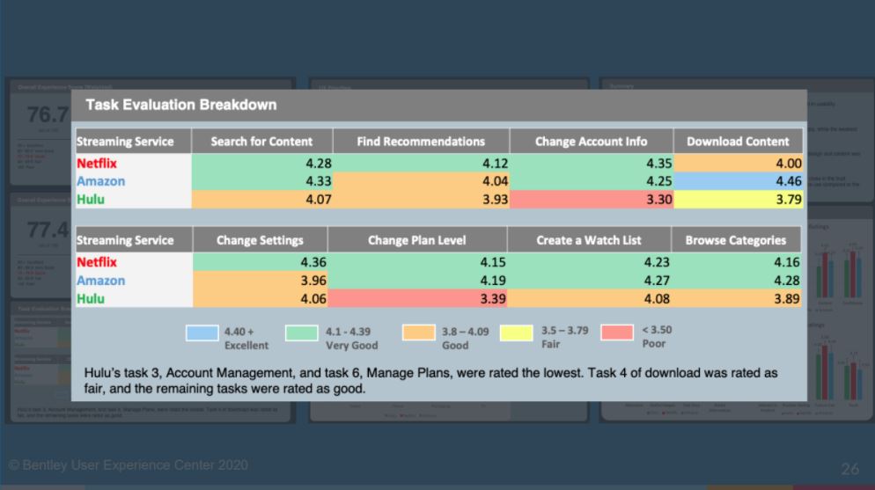Click Netflix Change Settings value 4.36
Screen dimensions: 875x490
tap(313, 262)
